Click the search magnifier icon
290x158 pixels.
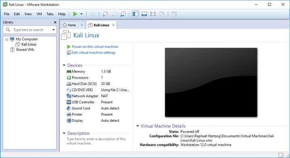tap(8, 29)
